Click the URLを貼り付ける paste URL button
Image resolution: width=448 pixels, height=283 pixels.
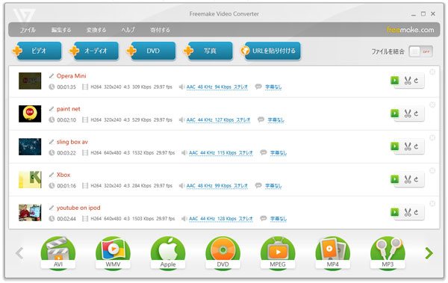[271, 51]
